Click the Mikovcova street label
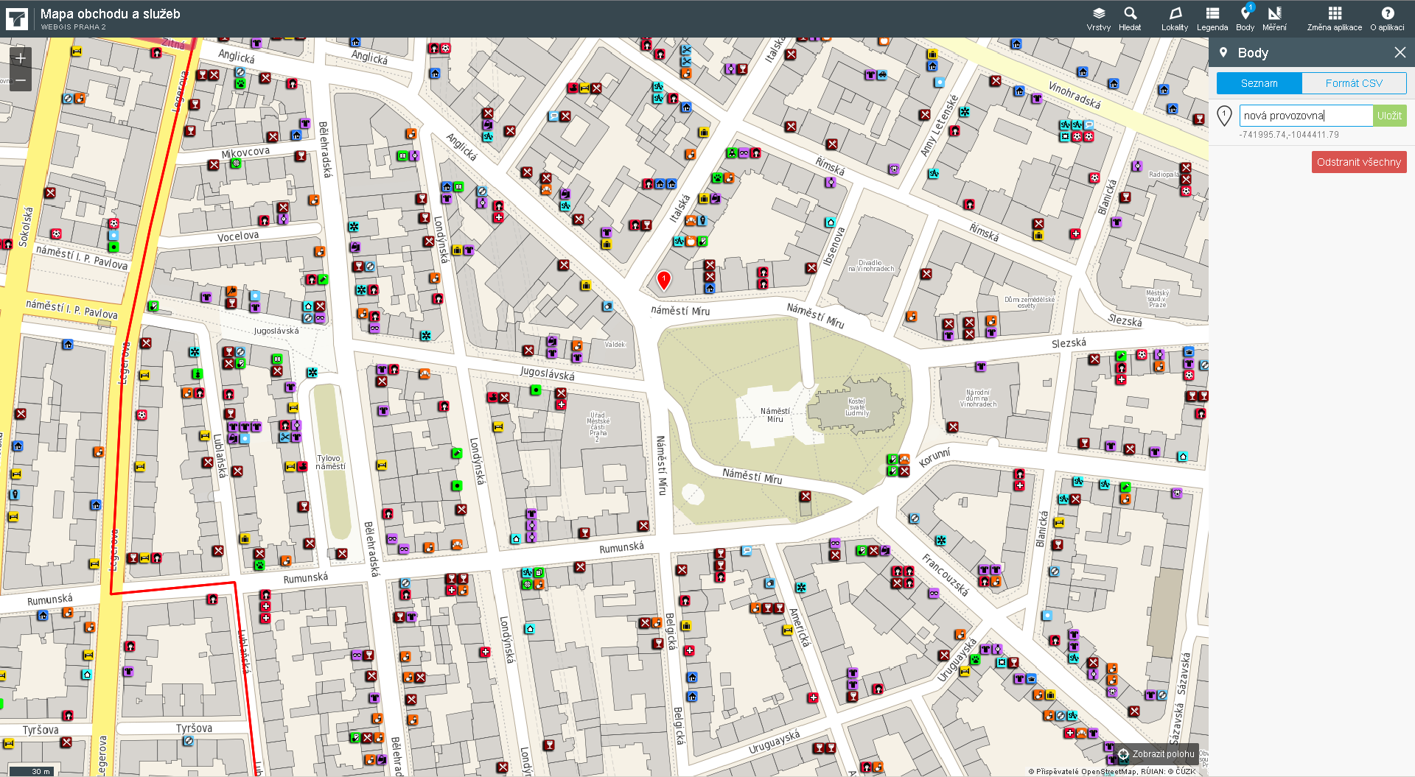1415x777 pixels. (x=245, y=152)
